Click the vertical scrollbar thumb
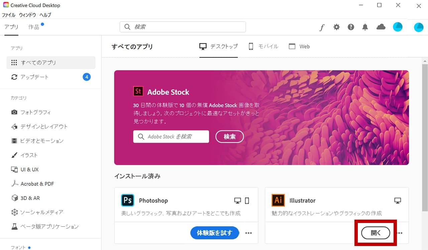 [425, 138]
